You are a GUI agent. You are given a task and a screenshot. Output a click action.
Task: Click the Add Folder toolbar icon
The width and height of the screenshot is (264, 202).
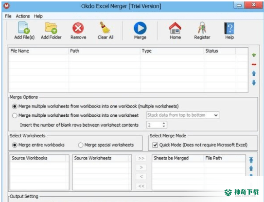point(51,28)
